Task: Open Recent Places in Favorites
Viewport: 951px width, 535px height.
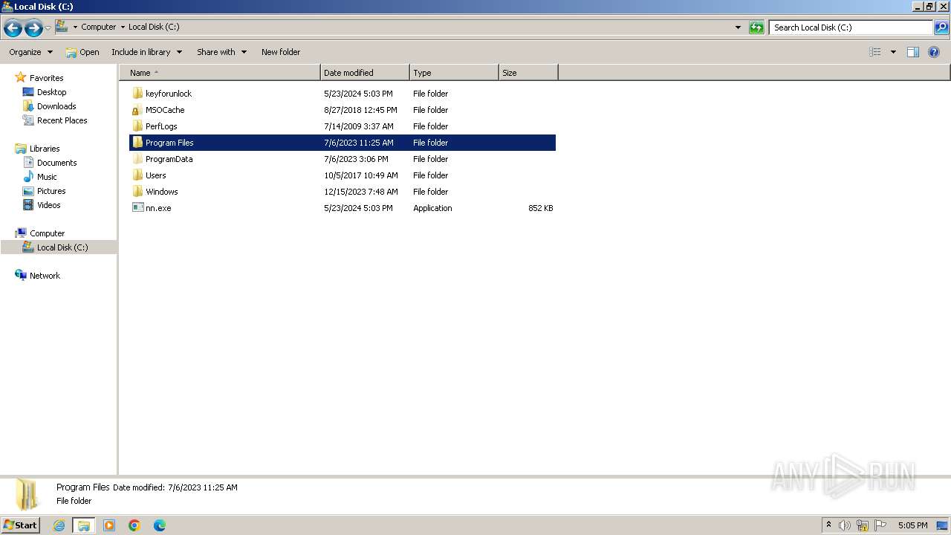Action: 62,120
